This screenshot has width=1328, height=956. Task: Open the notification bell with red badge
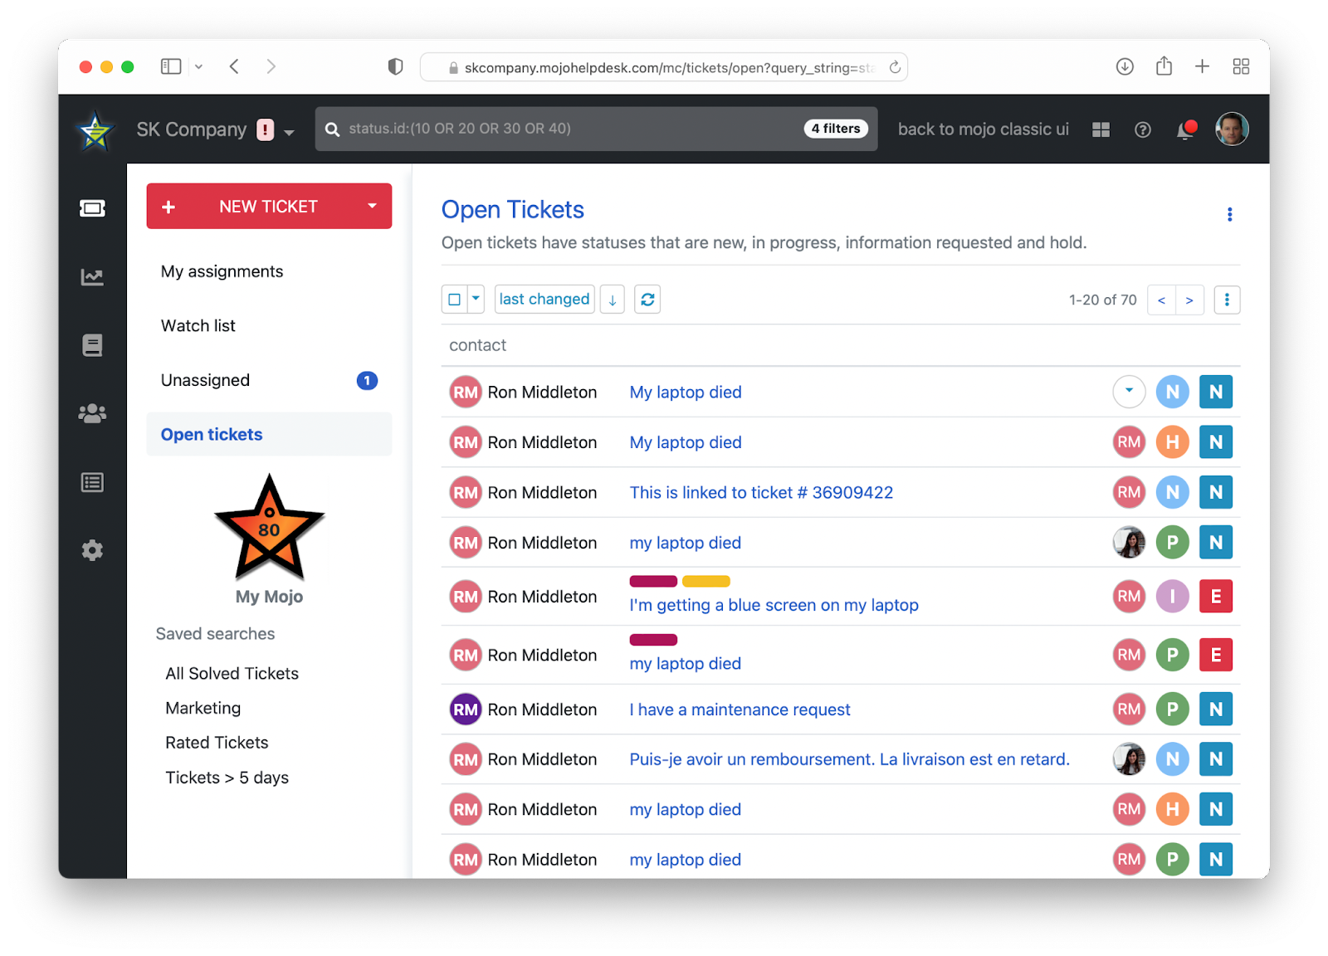(x=1185, y=129)
